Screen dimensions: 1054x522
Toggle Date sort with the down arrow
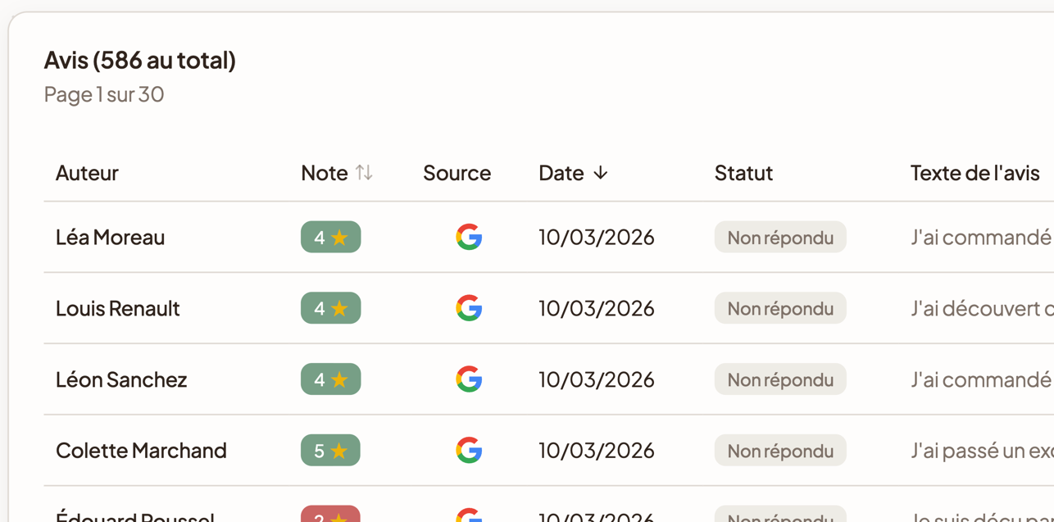[600, 173]
